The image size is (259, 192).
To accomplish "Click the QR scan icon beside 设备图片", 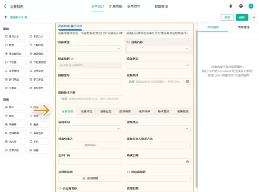I will tap(188, 81).
